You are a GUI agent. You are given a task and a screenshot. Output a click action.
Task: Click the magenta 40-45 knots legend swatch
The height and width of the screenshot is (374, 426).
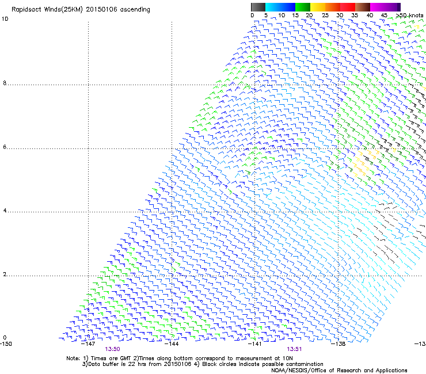pyautogui.click(x=378, y=7)
